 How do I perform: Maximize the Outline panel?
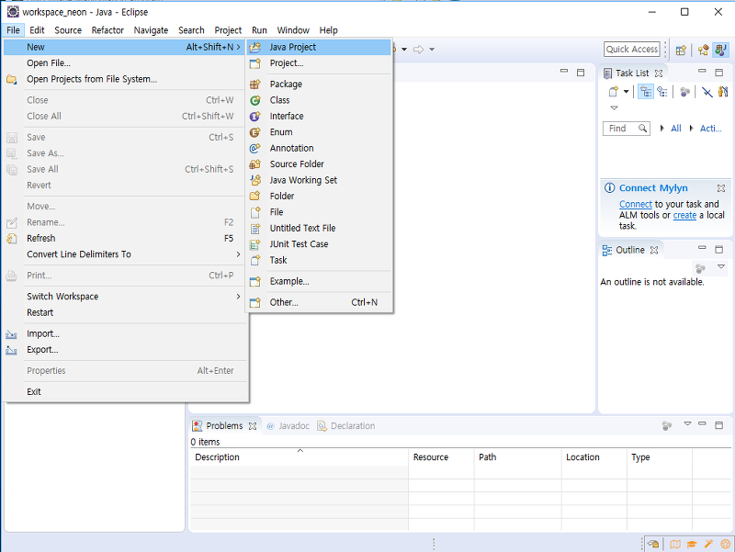[718, 249]
